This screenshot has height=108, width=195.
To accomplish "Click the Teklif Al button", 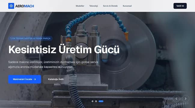I will tap(180, 6).
